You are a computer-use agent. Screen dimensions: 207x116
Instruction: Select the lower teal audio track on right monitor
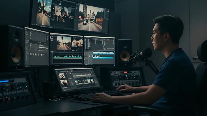(x=103, y=57)
